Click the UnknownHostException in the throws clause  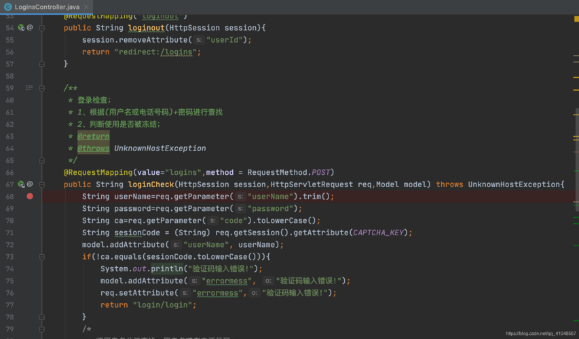(x=515, y=184)
